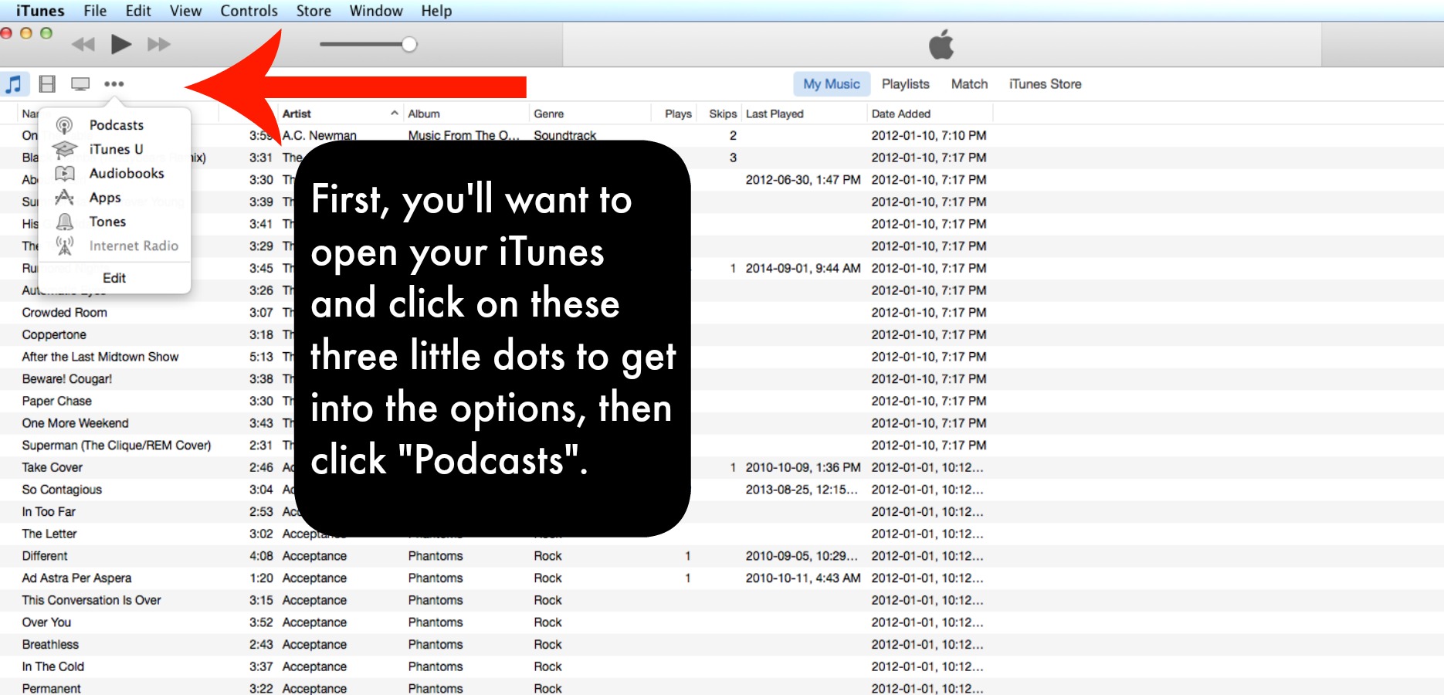The image size is (1444, 695).
Task: Open the Window menu
Action: coord(376,11)
